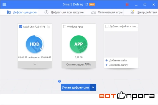Screen dimensions: 158x105
Task: Click the green APP circle icon
Action: [x=79, y=44]
